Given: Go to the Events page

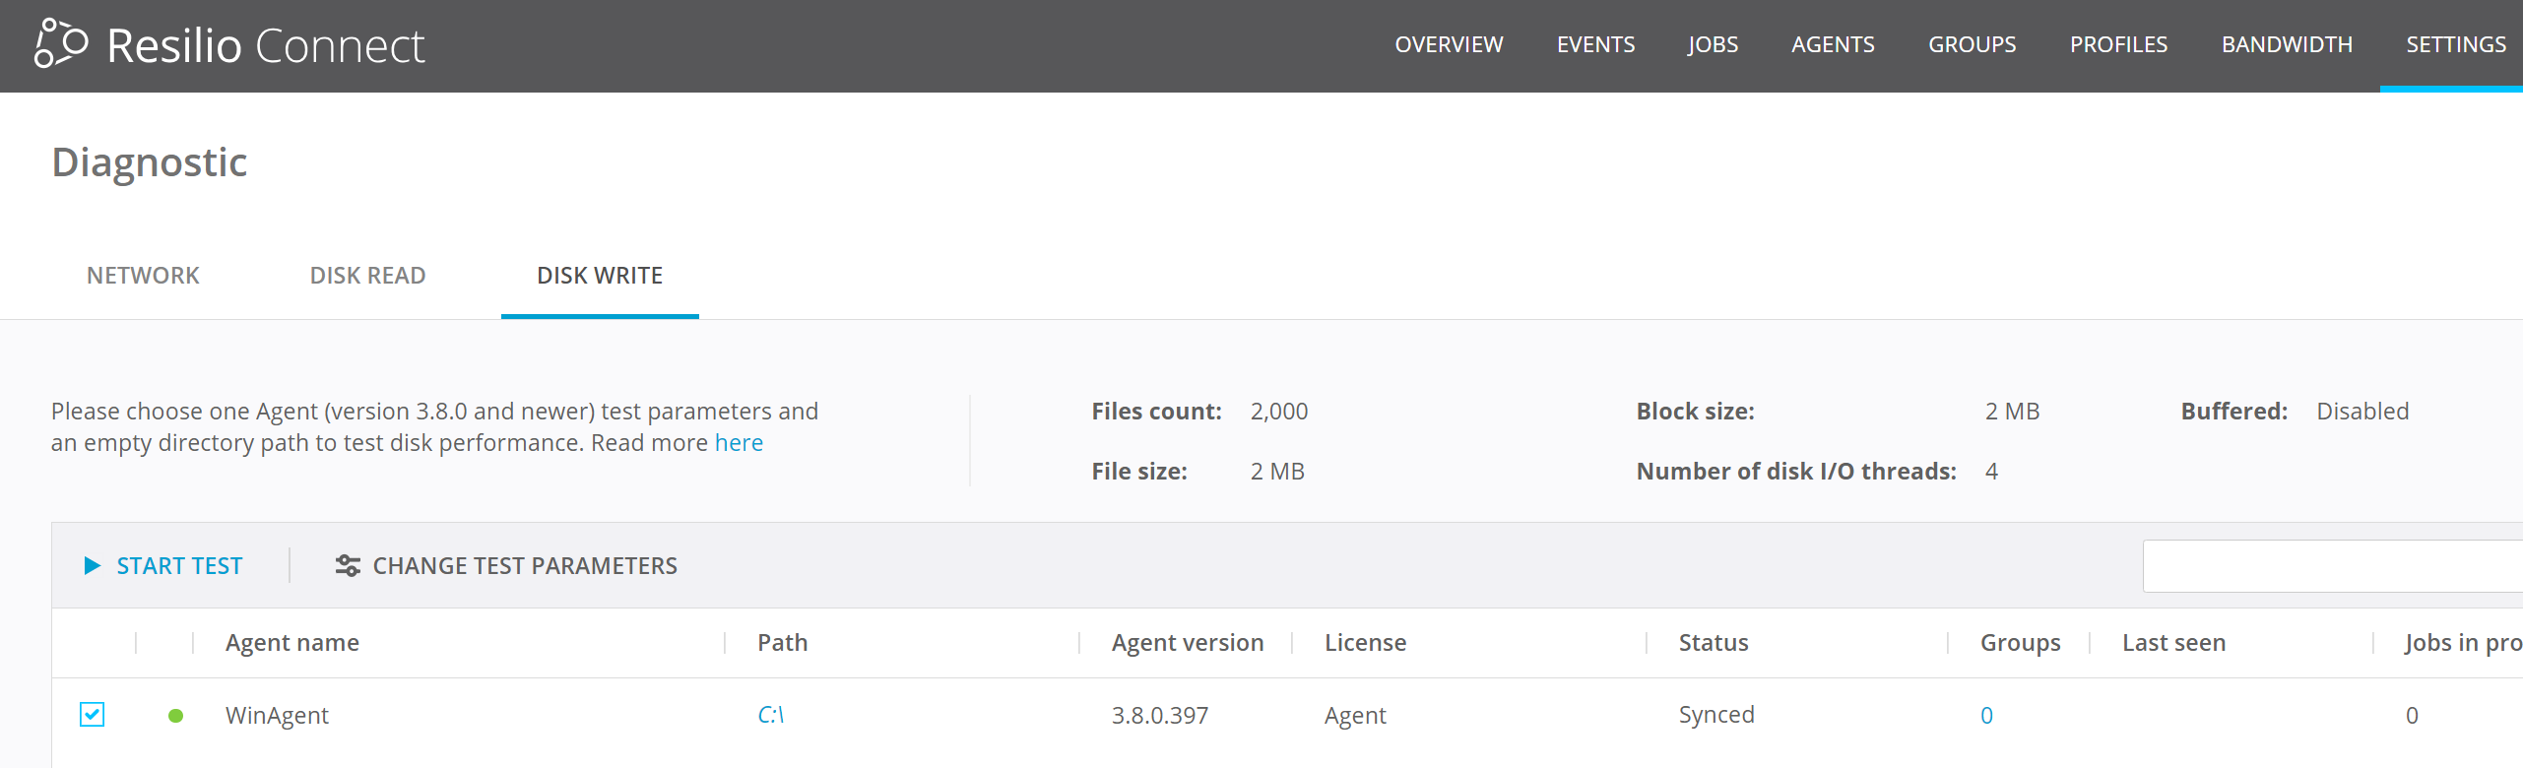Looking at the screenshot, I should pos(1595,45).
